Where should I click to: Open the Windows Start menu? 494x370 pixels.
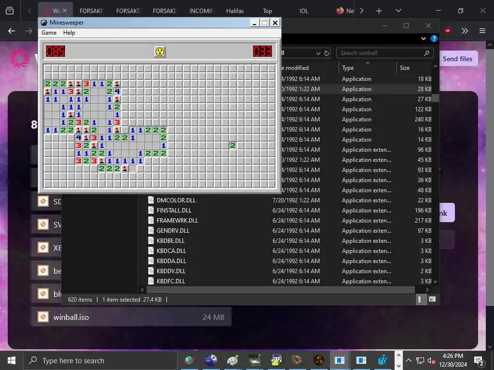click(x=12, y=360)
